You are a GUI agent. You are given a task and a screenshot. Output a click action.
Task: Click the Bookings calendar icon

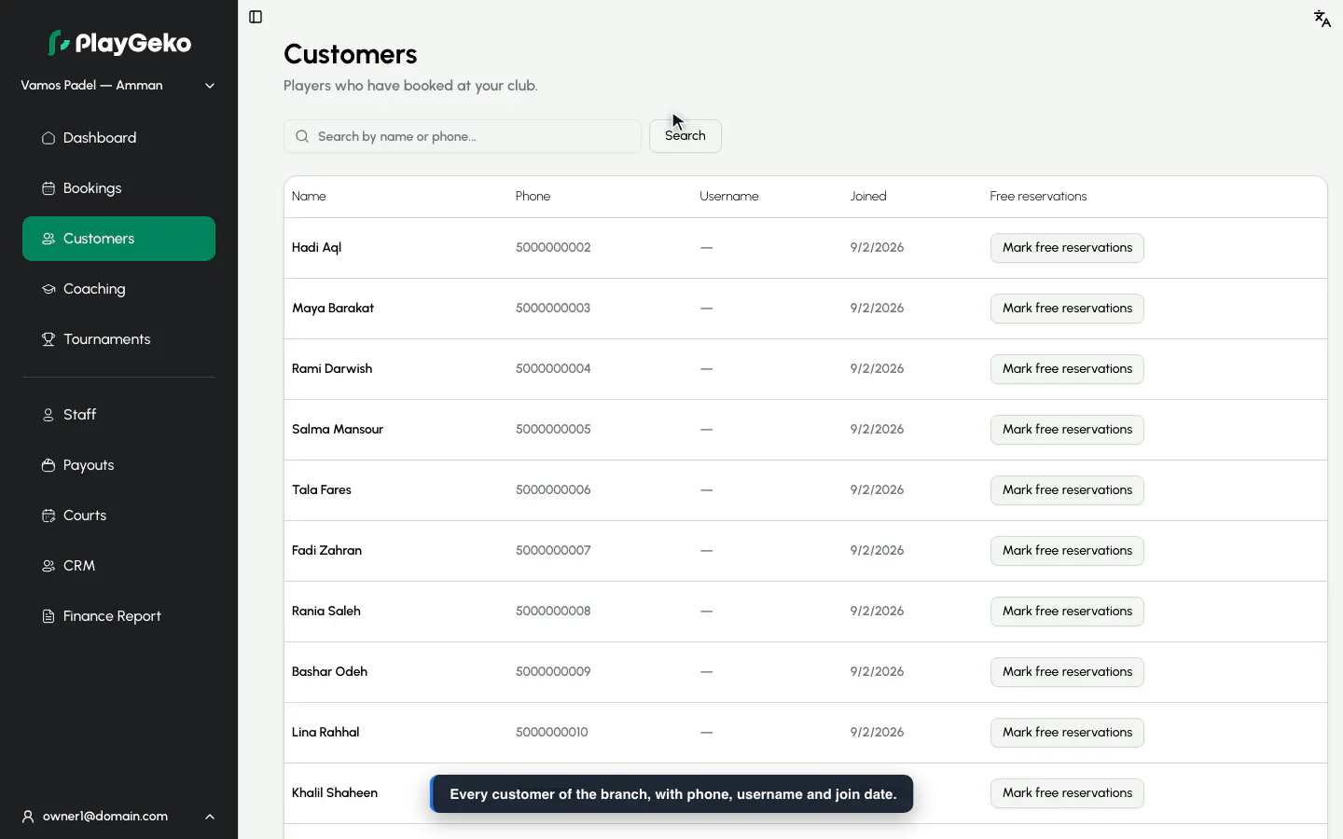(x=48, y=188)
